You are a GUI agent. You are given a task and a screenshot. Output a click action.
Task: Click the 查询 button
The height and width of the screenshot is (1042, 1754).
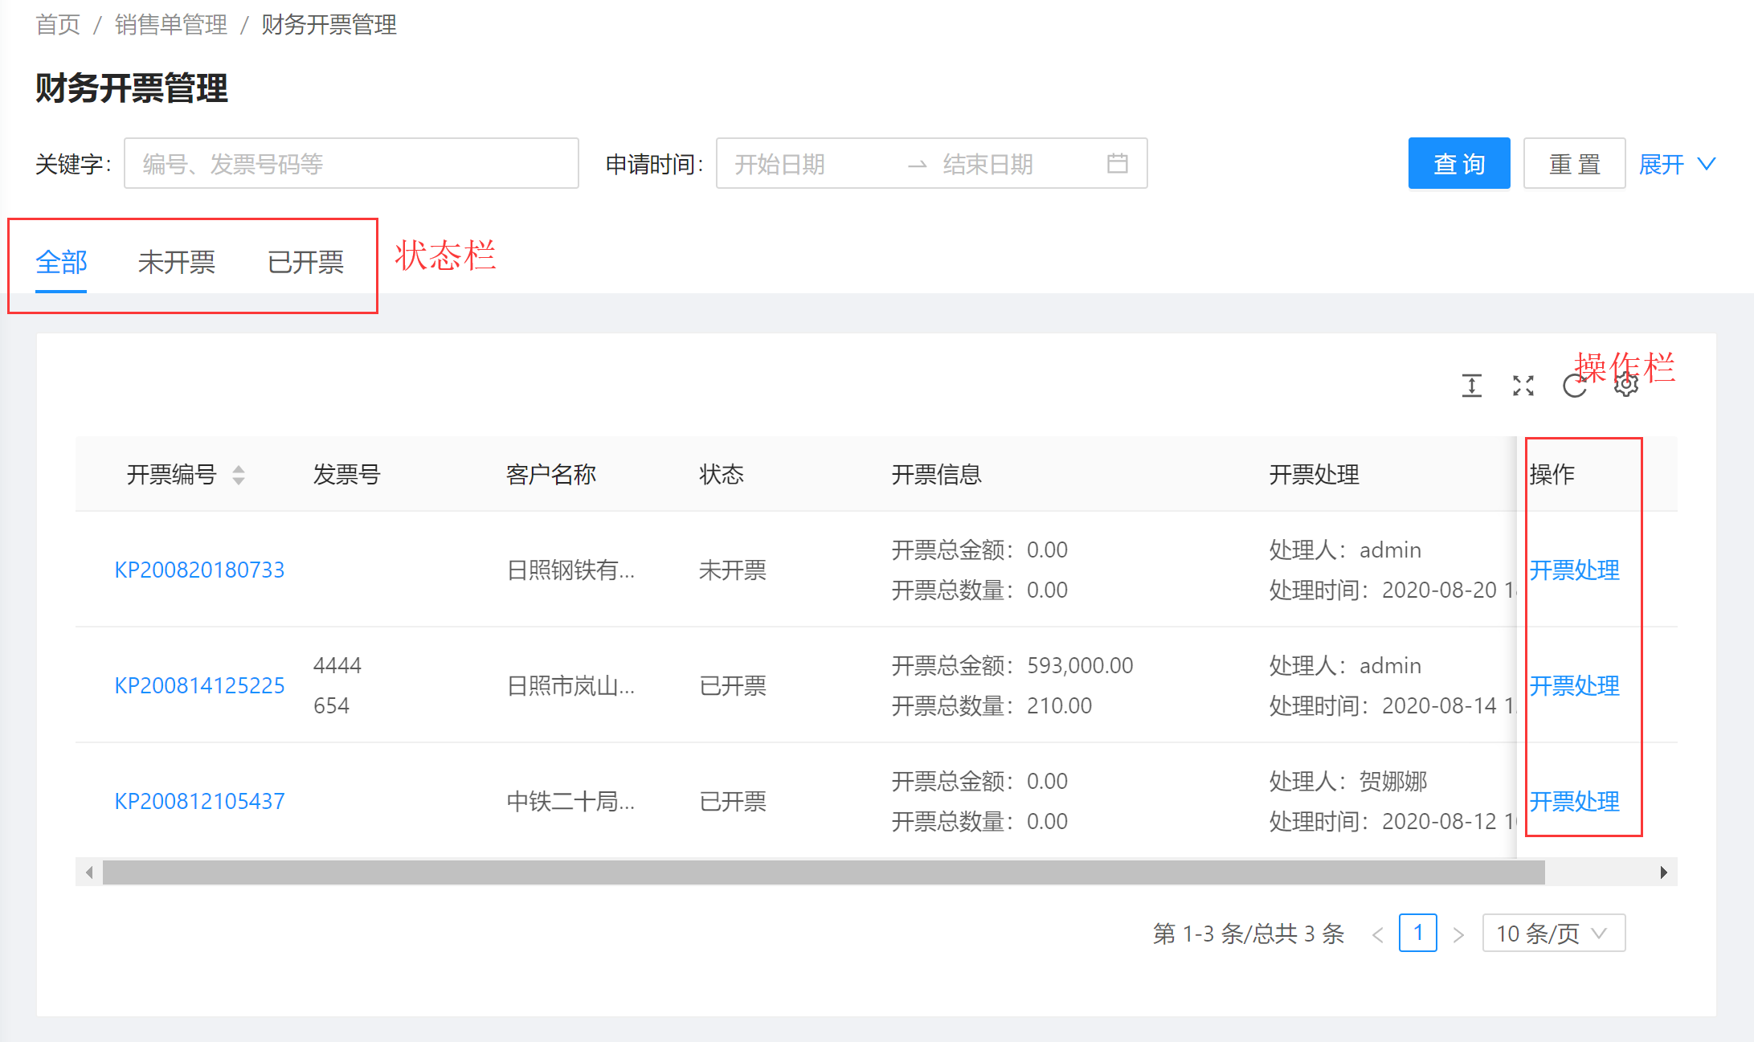point(1458,164)
